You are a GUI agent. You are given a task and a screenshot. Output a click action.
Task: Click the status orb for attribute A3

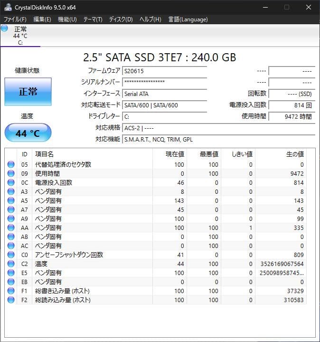click(11, 191)
